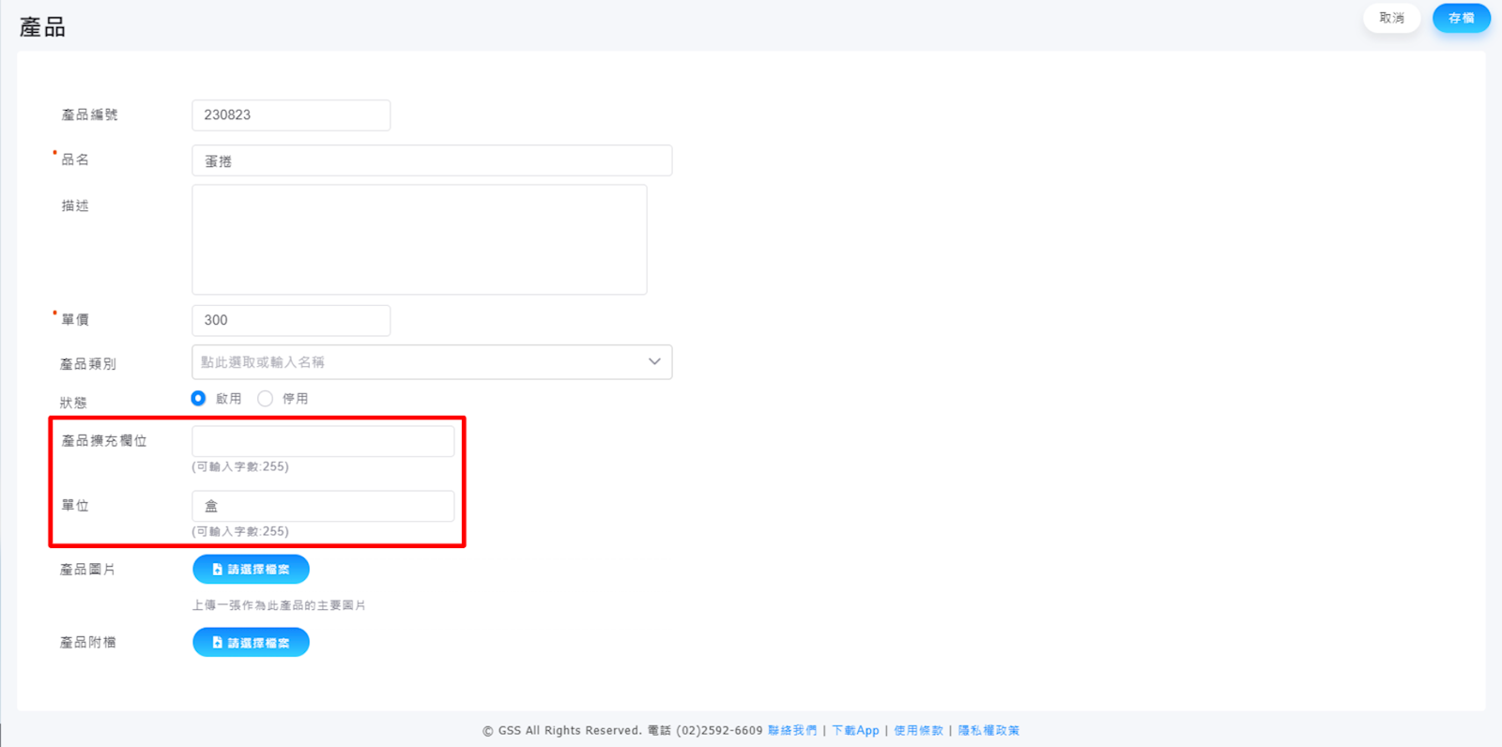Image resolution: width=1502 pixels, height=747 pixels.
Task: Open the 下載App footer link
Action: click(855, 730)
